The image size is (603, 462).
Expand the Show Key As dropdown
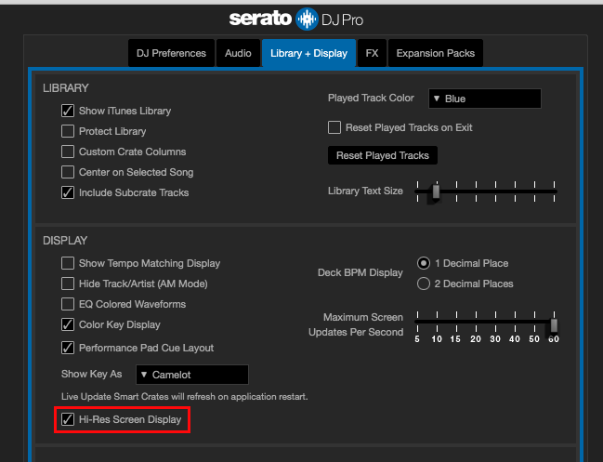point(192,375)
